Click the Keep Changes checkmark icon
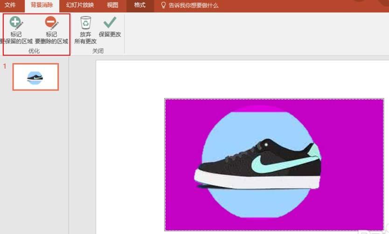Screen dimensions: 389x234 (110, 22)
